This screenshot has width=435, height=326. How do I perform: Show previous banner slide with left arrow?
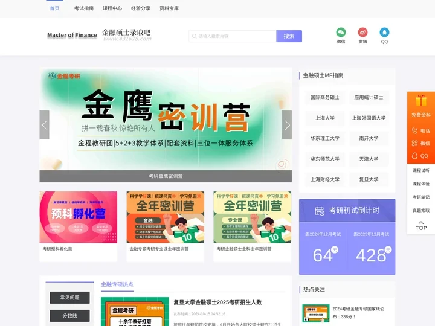point(44,125)
